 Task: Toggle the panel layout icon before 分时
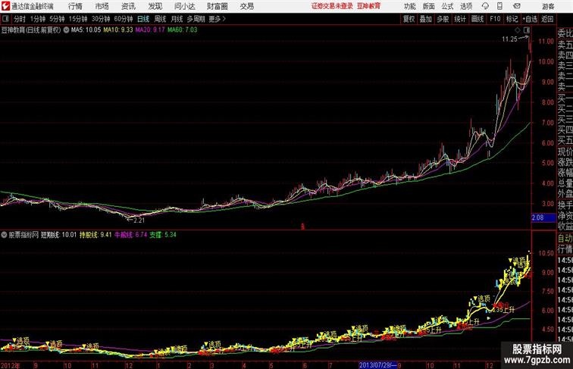pyautogui.click(x=5, y=19)
